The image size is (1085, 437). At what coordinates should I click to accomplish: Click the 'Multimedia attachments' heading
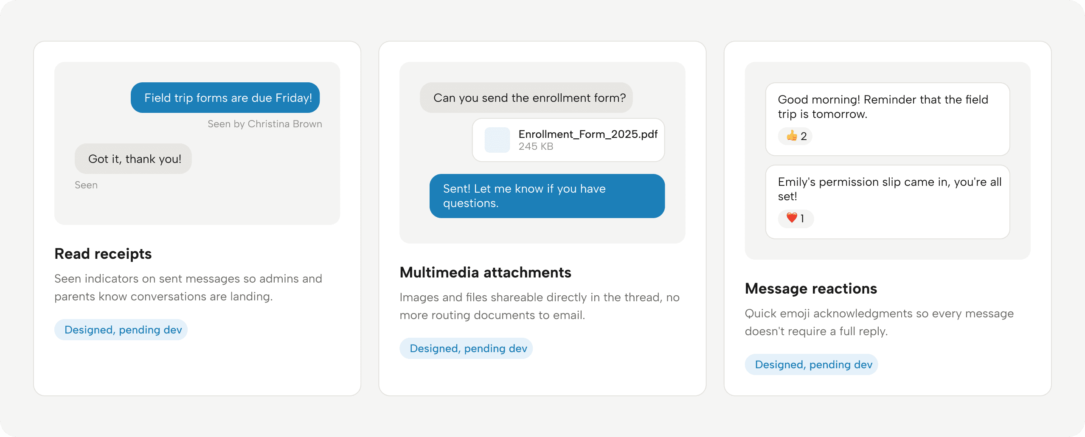click(x=485, y=272)
